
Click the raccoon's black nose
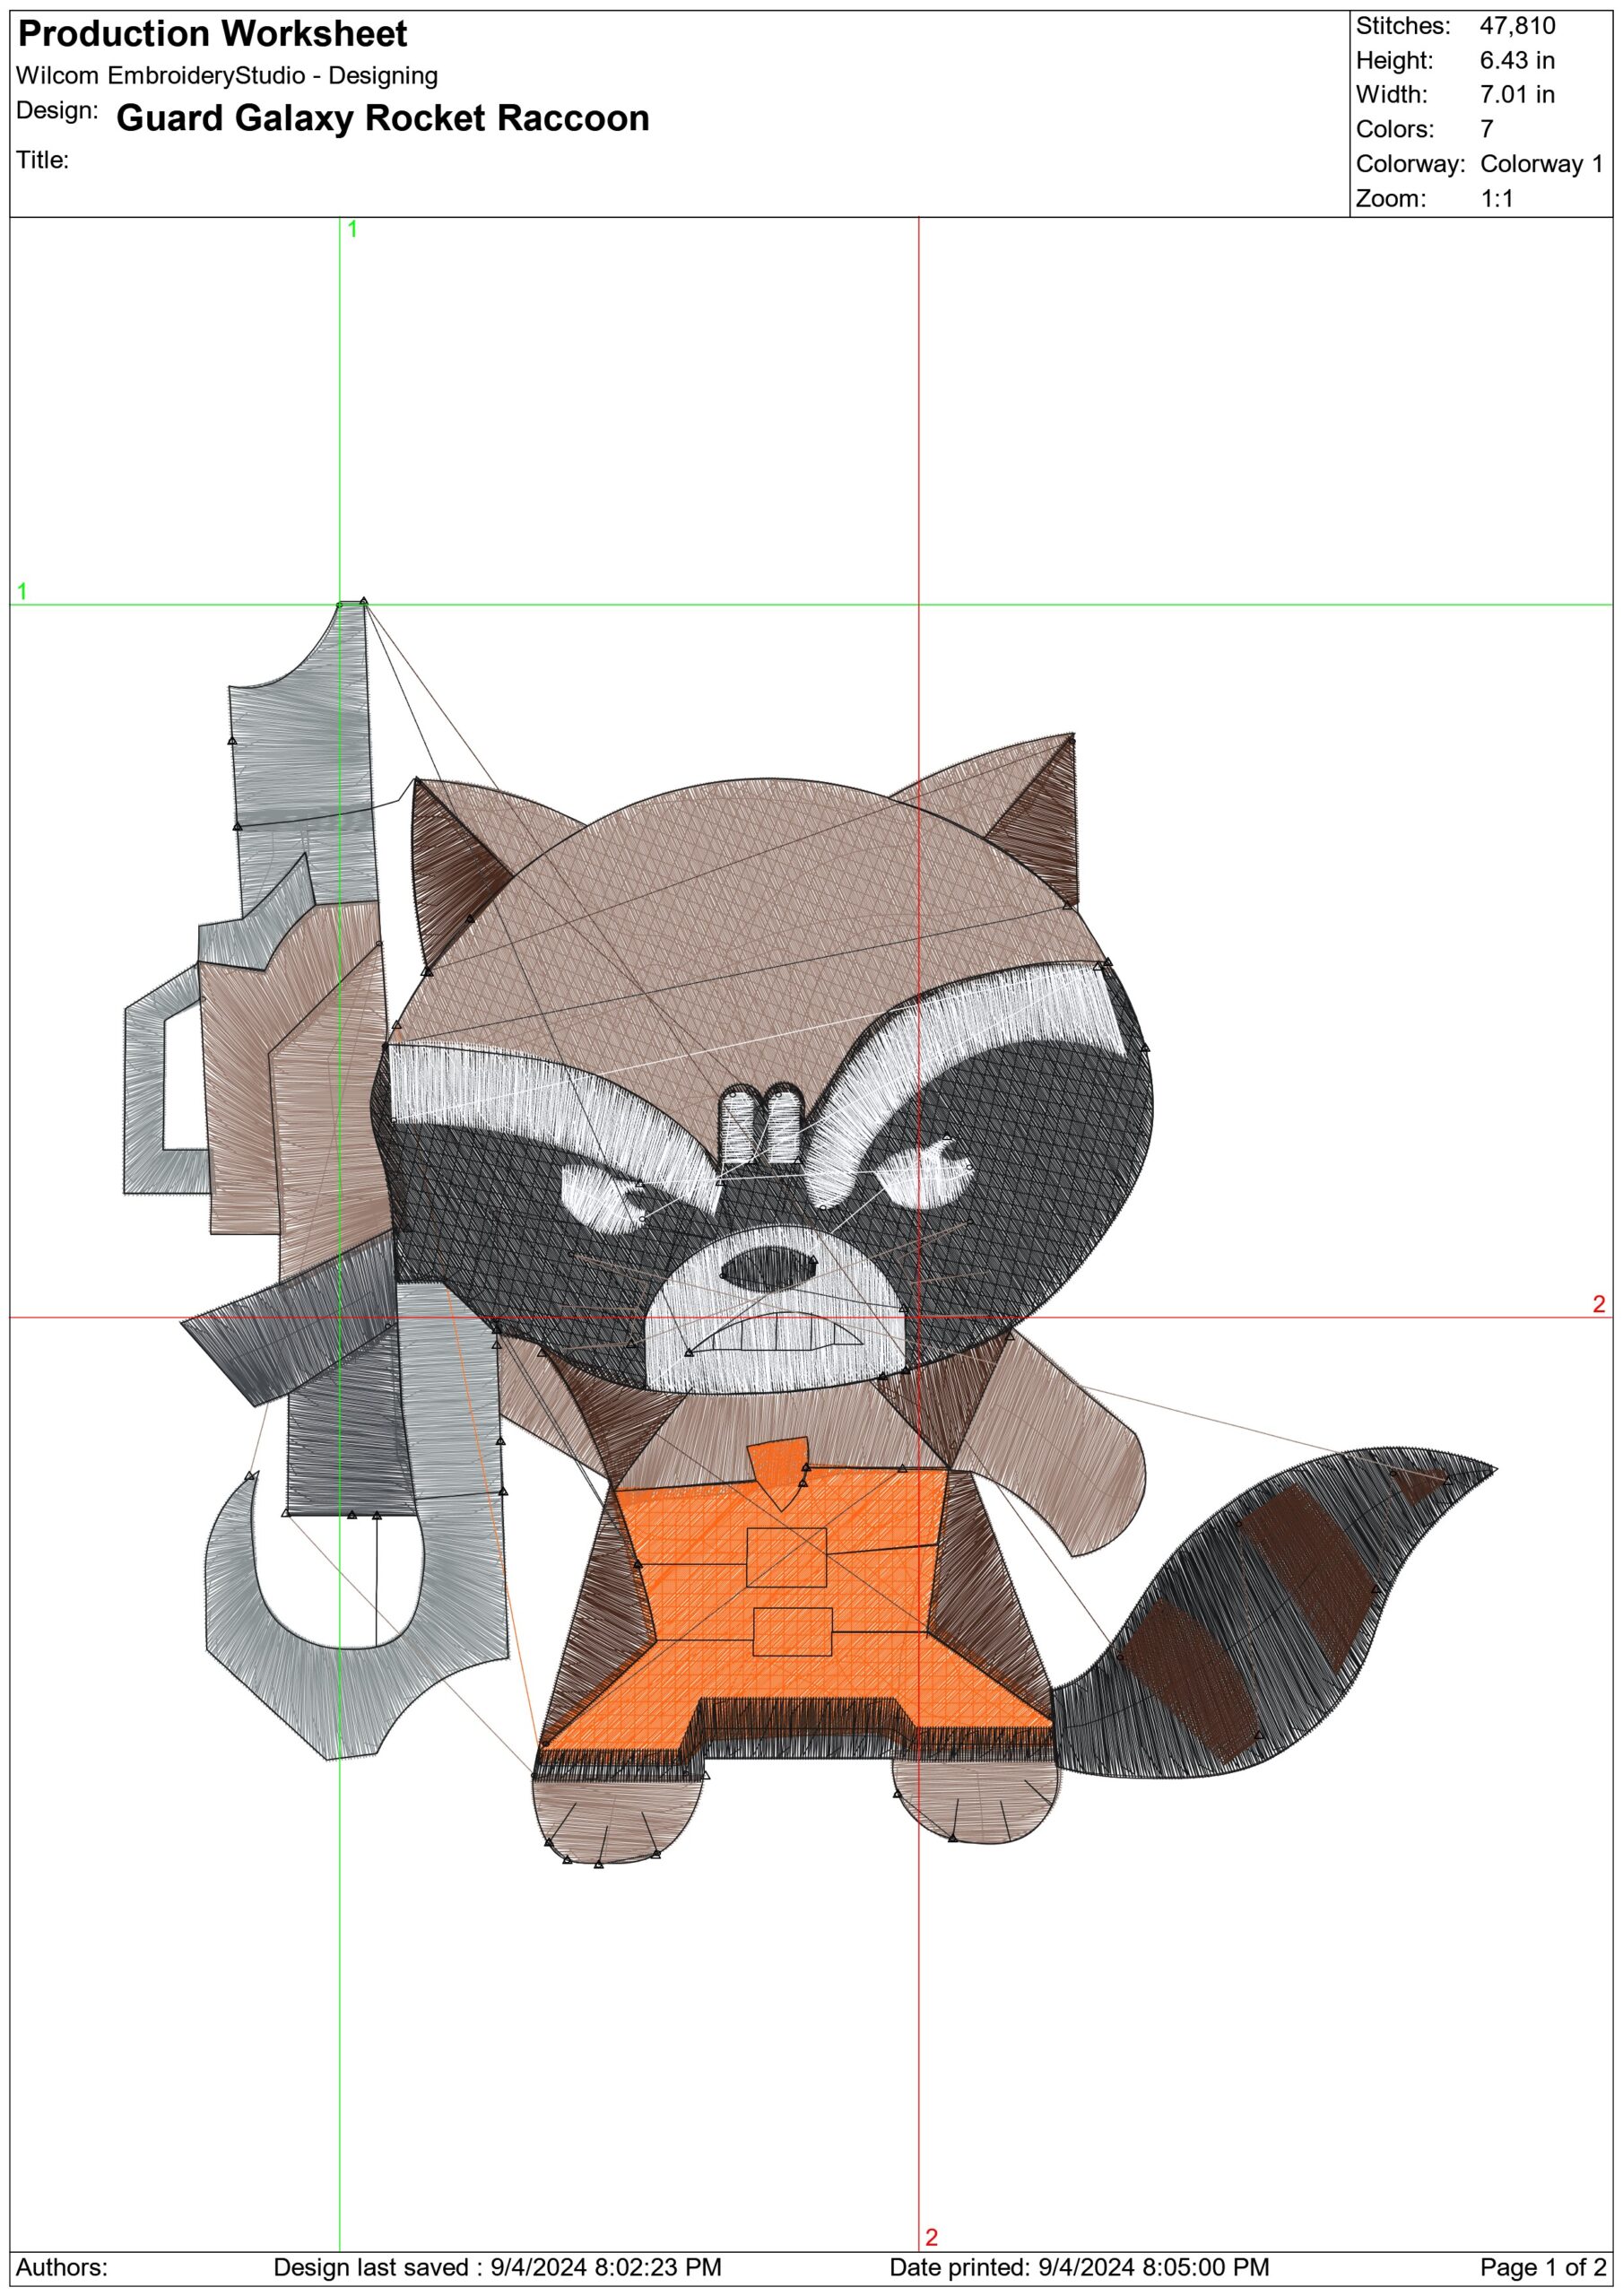(x=769, y=1268)
